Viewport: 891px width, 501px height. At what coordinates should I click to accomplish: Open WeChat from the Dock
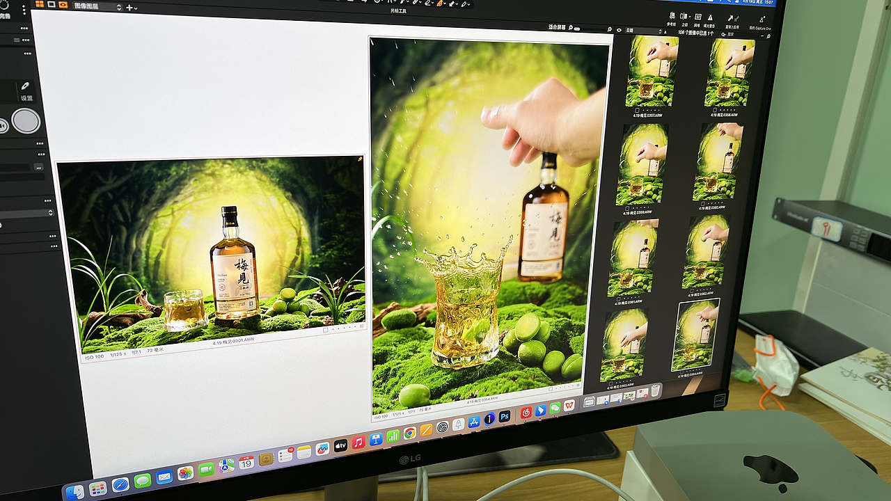click(555, 408)
